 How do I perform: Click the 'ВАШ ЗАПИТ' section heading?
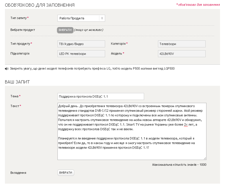click(17, 82)
